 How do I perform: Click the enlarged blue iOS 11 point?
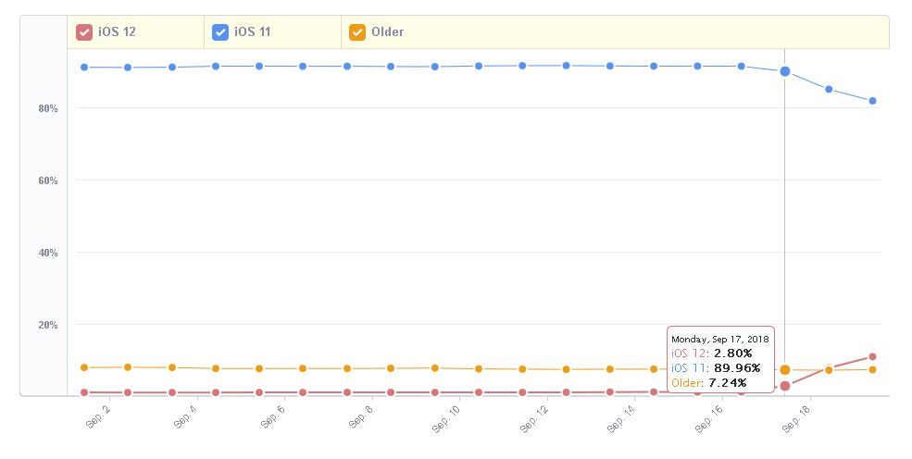785,71
